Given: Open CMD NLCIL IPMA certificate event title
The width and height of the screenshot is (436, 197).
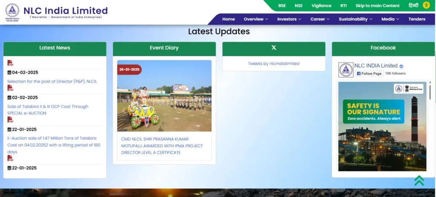Looking at the screenshot, I should [162, 146].
